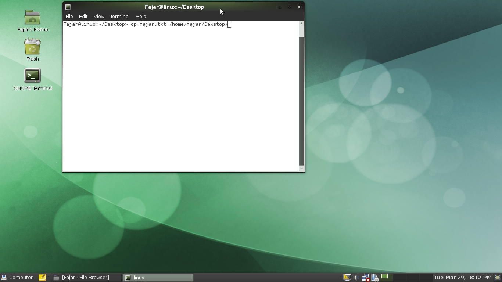This screenshot has width=502, height=282.
Task: Open the Edit menu in terminal
Action: click(x=83, y=16)
